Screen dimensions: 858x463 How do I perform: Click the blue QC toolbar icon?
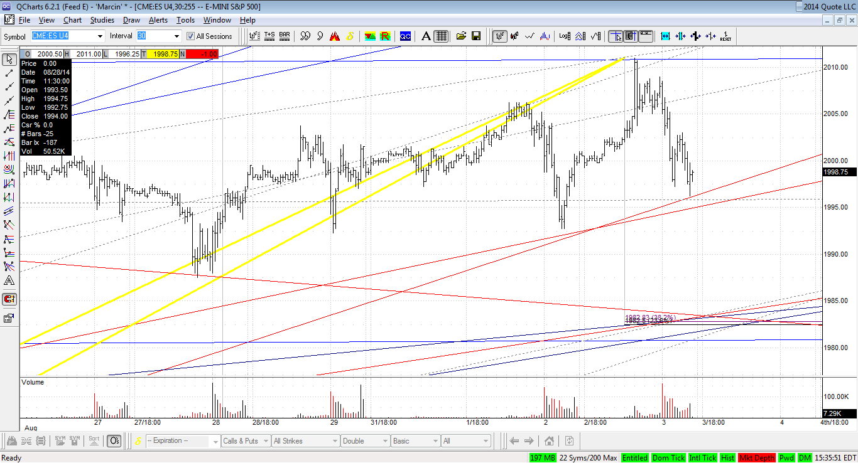tap(406, 36)
